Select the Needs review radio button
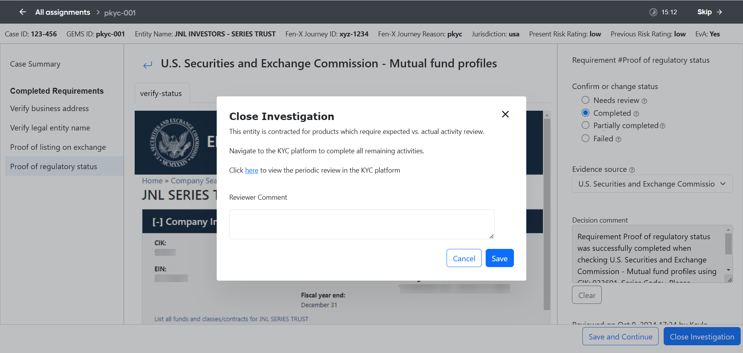 pyautogui.click(x=585, y=100)
